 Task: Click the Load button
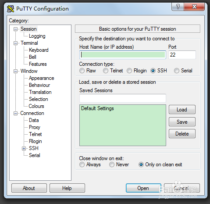182,110
